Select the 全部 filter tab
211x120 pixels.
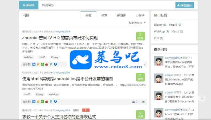(x=88, y=15)
